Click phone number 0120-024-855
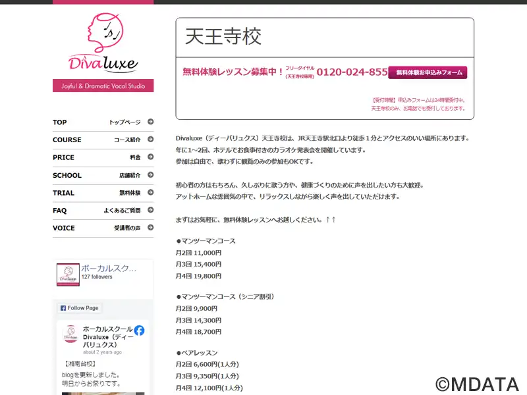Image resolution: width=527 pixels, height=395 pixels. point(352,72)
